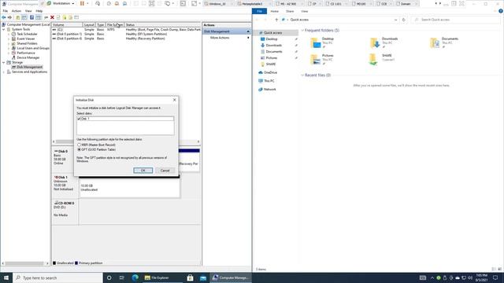
Task: Click the Forward arrow in Computer Management toolbar
Action: click(x=9, y=17)
